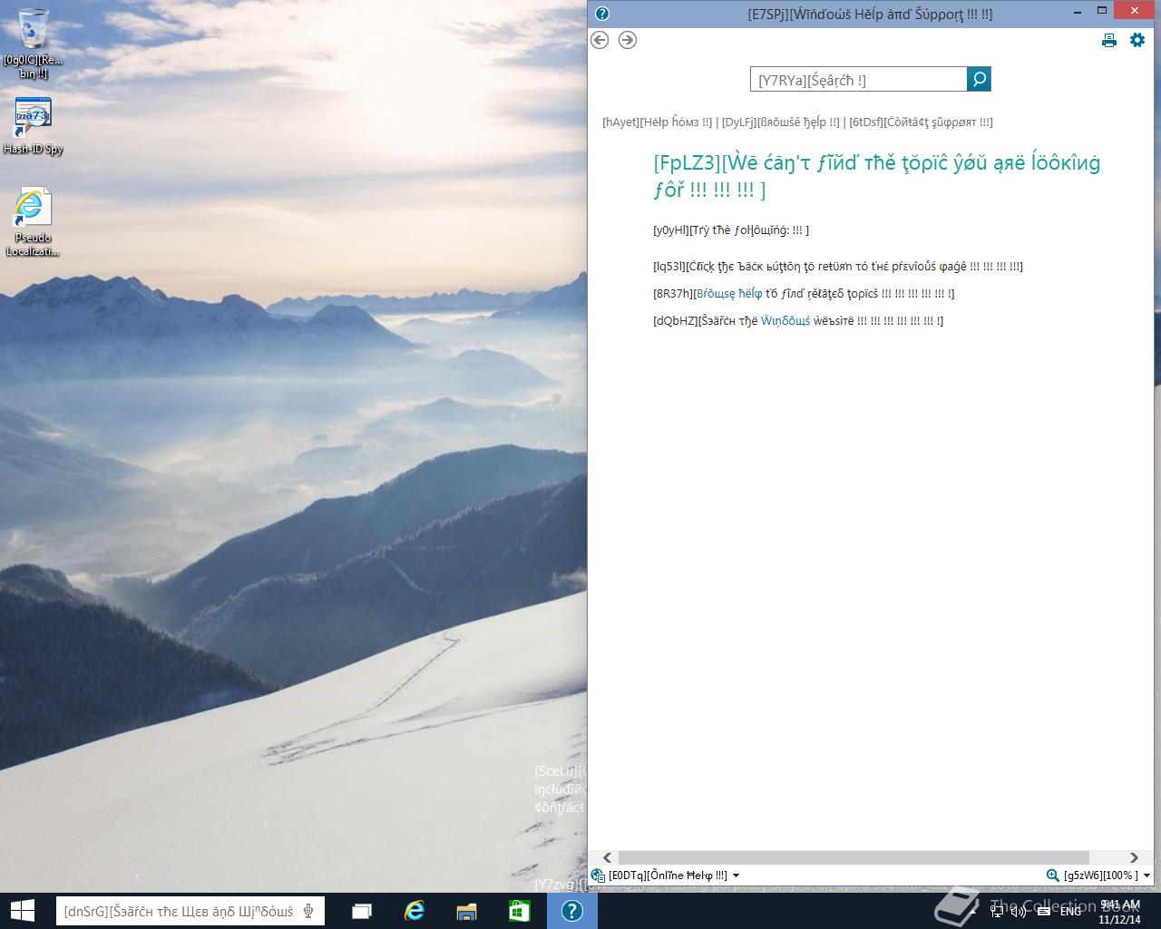Print the current help topic
This screenshot has width=1161, height=929.
tap(1108, 40)
